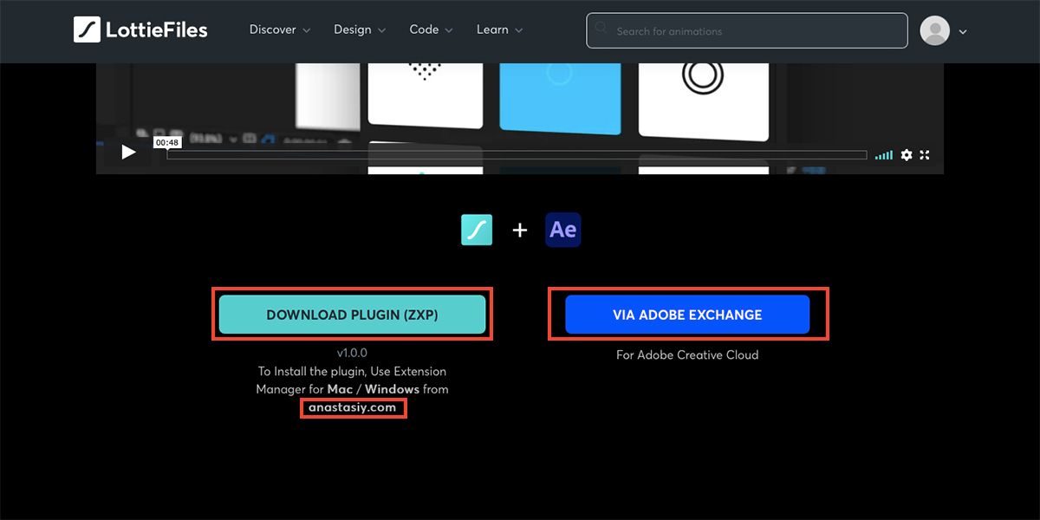
Task: Open the user avatar profile
Action: click(934, 30)
